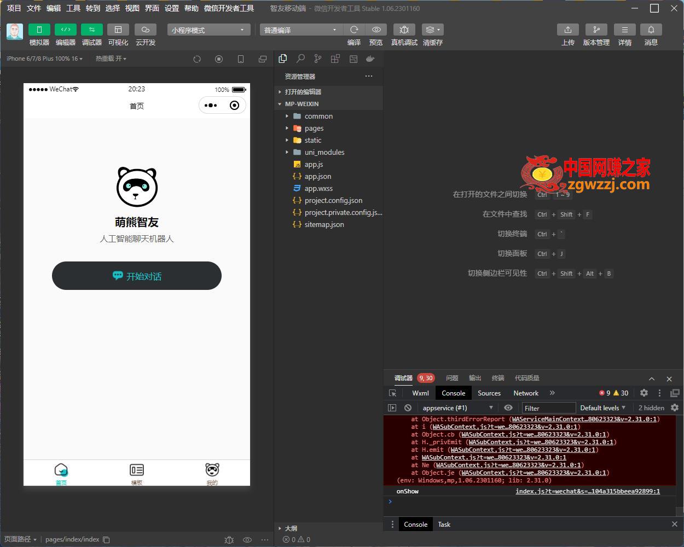The width and height of the screenshot is (684, 547).
Task: Click the simulator refresh icon
Action: (x=197, y=59)
